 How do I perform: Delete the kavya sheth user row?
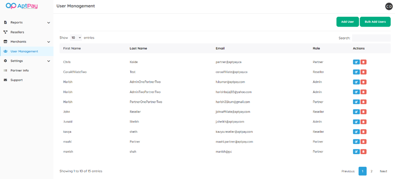tap(363, 132)
